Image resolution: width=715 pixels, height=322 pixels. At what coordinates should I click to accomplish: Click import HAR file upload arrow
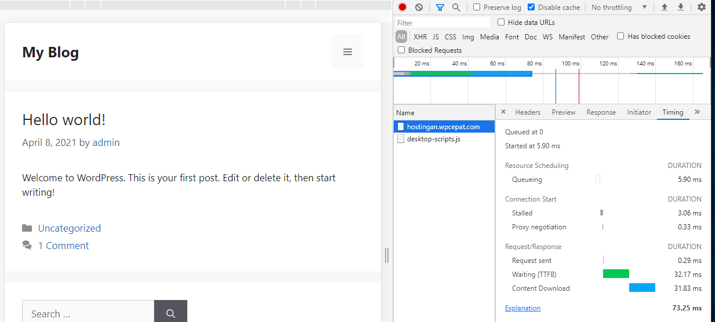pos(665,8)
